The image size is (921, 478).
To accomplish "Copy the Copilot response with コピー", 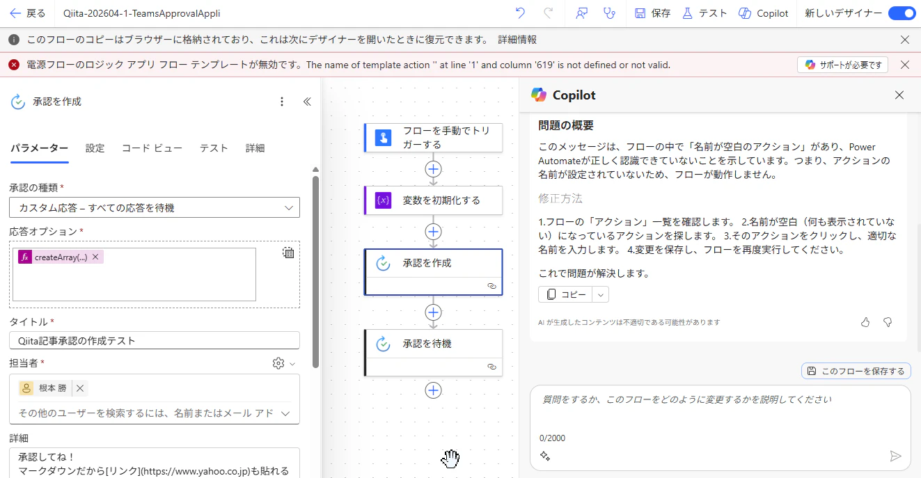I will point(565,294).
